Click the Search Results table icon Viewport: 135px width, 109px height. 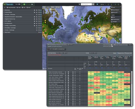coord(112,10)
